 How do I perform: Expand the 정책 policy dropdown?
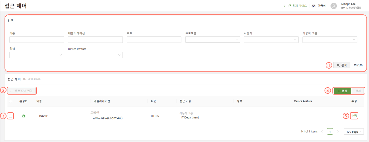pyautogui.click(x=37, y=55)
